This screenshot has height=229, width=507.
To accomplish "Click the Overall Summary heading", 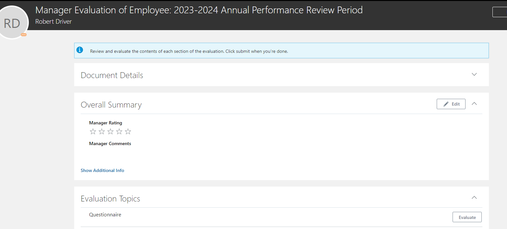I will pos(111,105).
